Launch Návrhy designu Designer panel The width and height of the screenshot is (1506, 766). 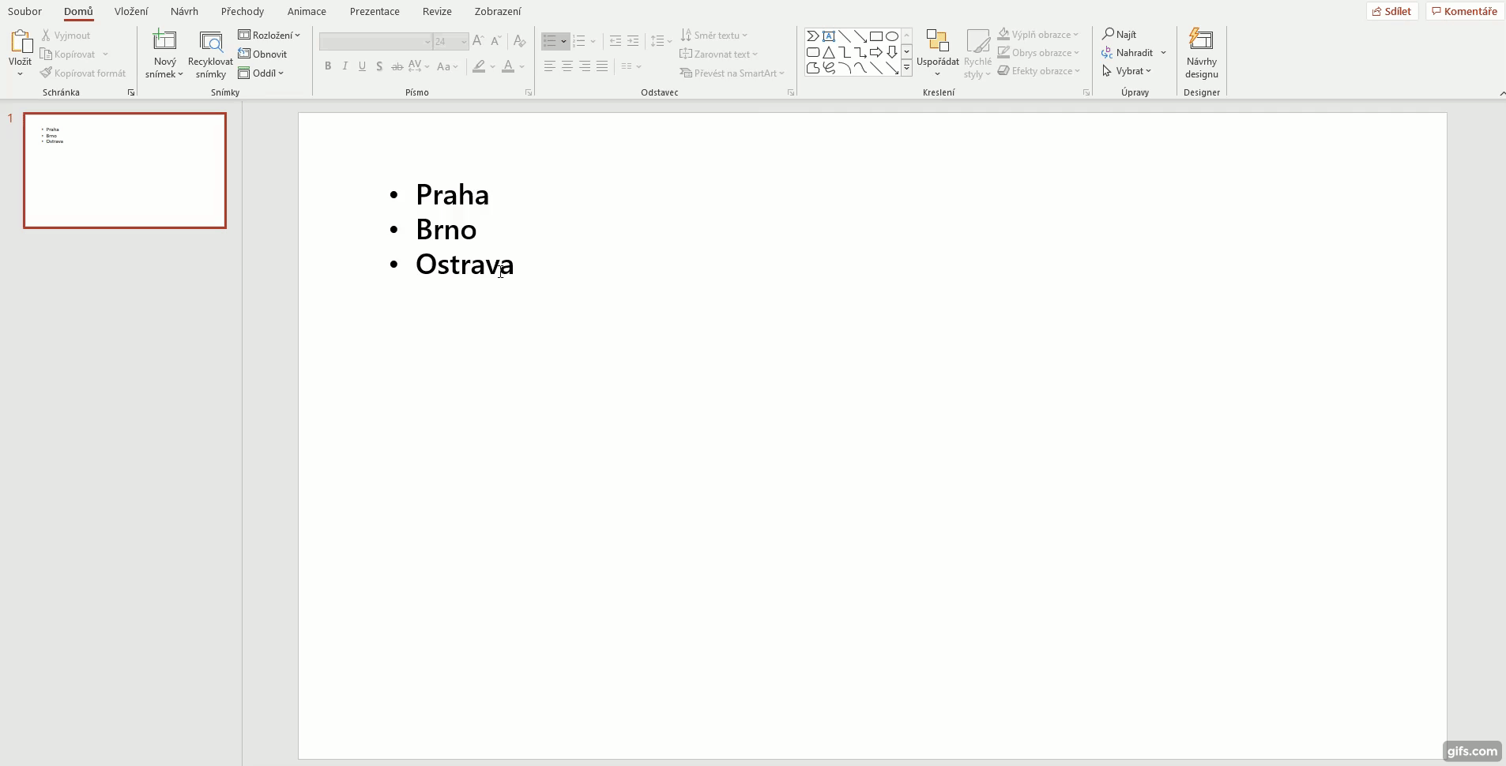pyautogui.click(x=1202, y=53)
